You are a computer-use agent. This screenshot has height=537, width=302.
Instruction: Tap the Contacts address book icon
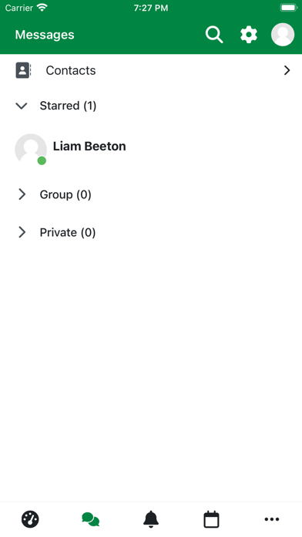coord(23,70)
